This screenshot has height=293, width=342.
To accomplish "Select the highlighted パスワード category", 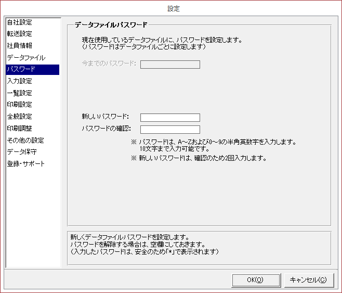I will coord(33,69).
